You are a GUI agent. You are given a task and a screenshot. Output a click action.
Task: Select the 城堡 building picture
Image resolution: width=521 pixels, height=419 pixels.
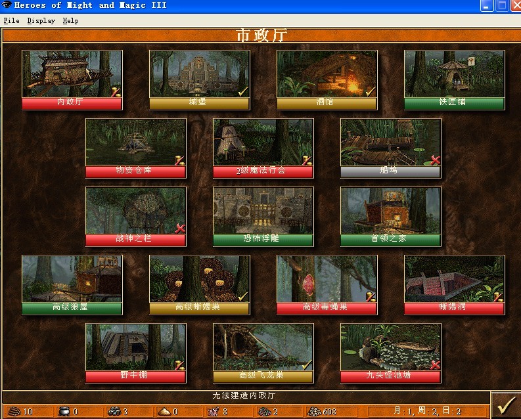(199, 74)
